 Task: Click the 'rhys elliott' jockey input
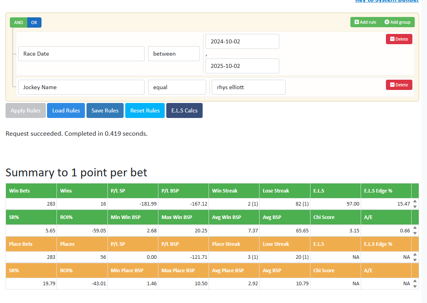click(248, 87)
